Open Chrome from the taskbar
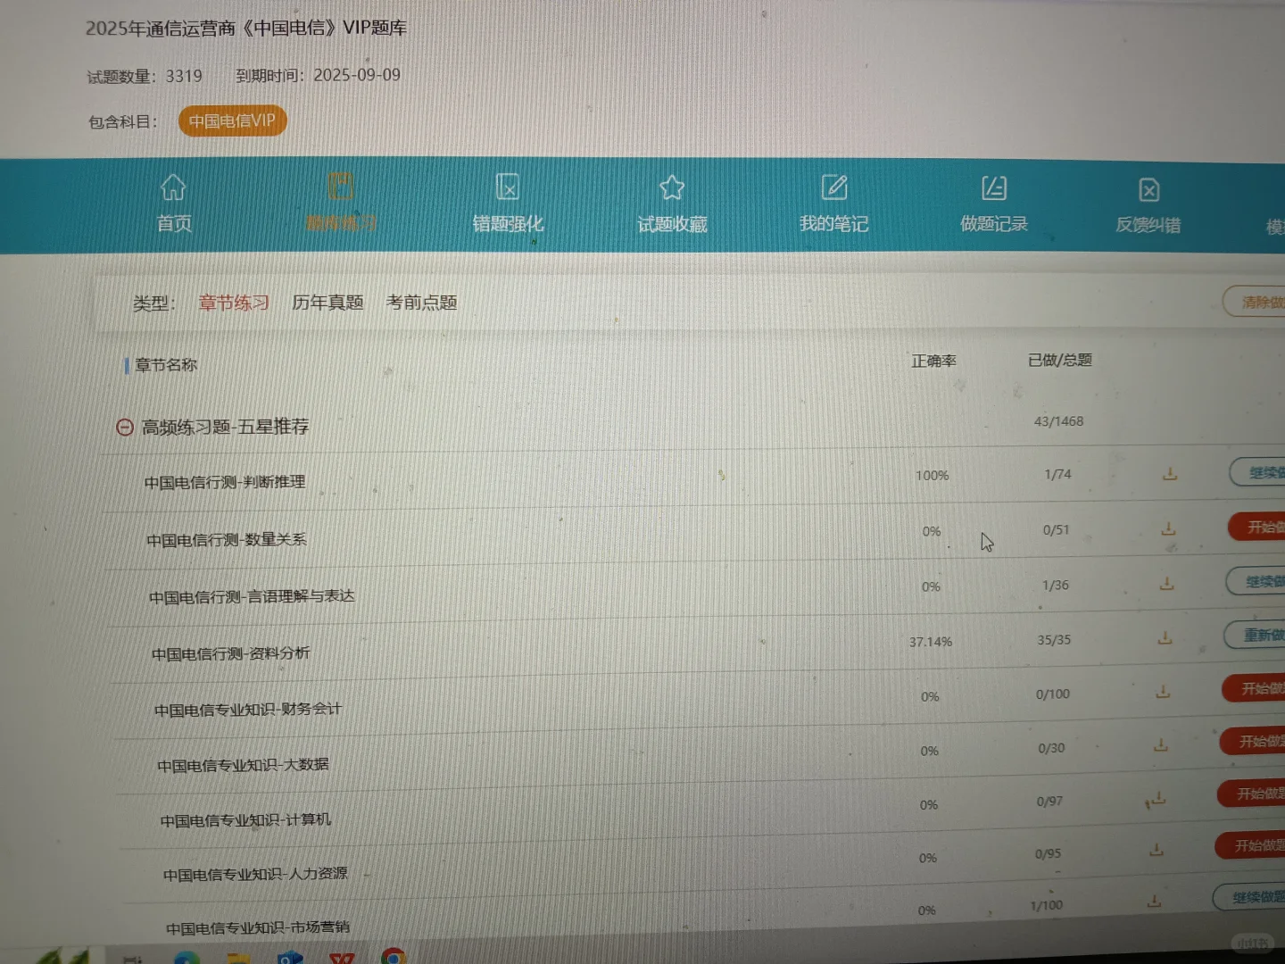 tap(393, 956)
